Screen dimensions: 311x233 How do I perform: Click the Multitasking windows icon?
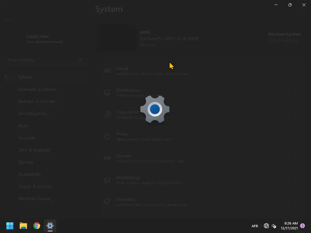coord(107,180)
